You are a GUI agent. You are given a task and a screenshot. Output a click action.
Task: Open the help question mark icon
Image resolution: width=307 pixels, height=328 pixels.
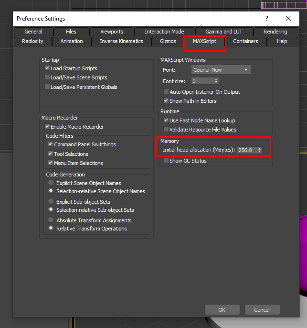click(x=267, y=18)
